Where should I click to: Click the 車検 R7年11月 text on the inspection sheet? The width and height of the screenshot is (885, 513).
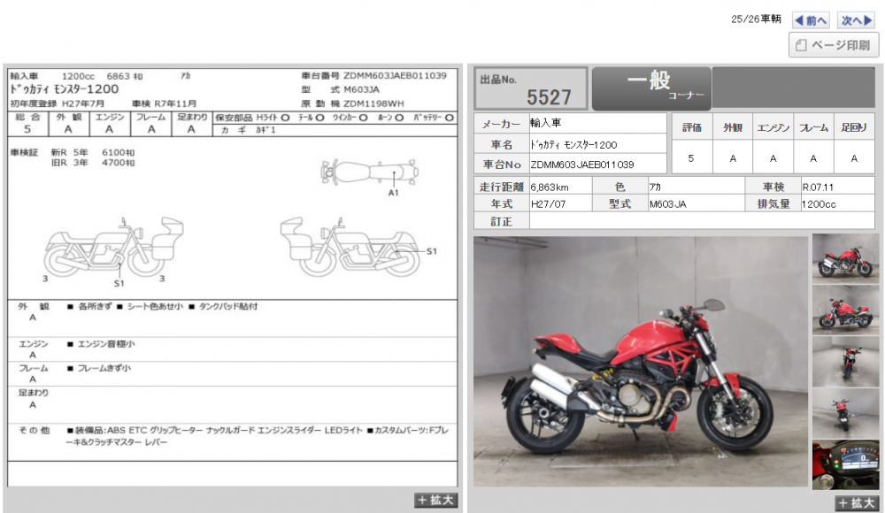coord(165,103)
